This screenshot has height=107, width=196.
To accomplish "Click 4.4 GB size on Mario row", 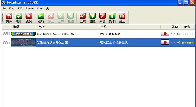I will pyautogui.click(x=175, y=34).
